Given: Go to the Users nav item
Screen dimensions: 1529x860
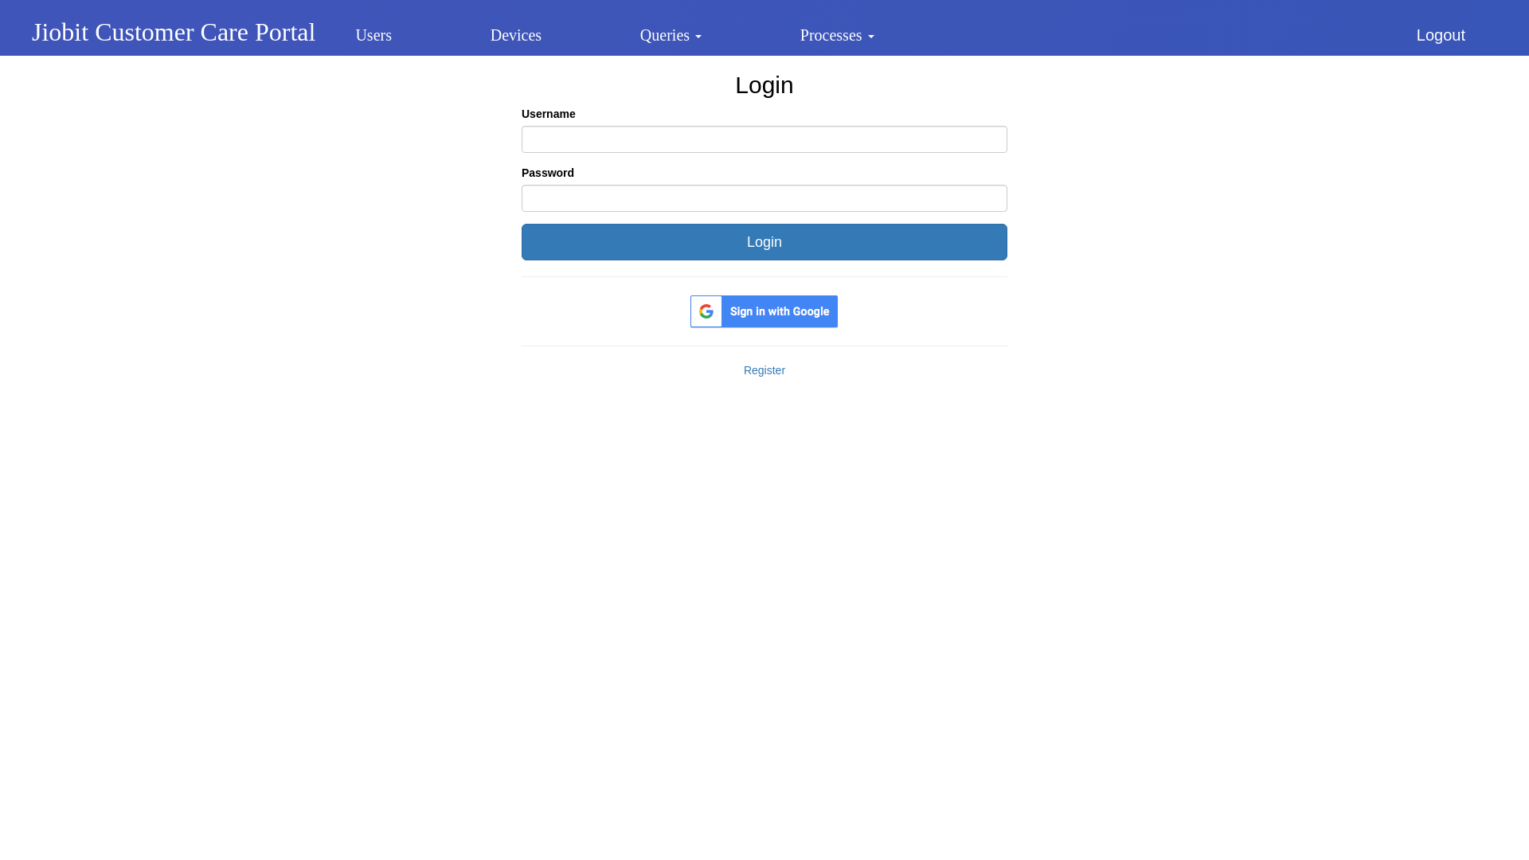Looking at the screenshot, I should coord(373,35).
